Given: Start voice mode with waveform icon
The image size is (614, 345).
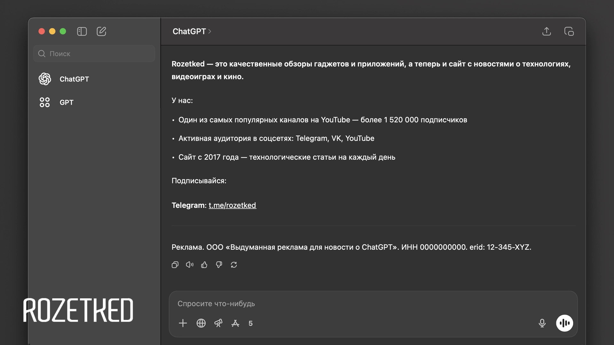Looking at the screenshot, I should [x=565, y=323].
